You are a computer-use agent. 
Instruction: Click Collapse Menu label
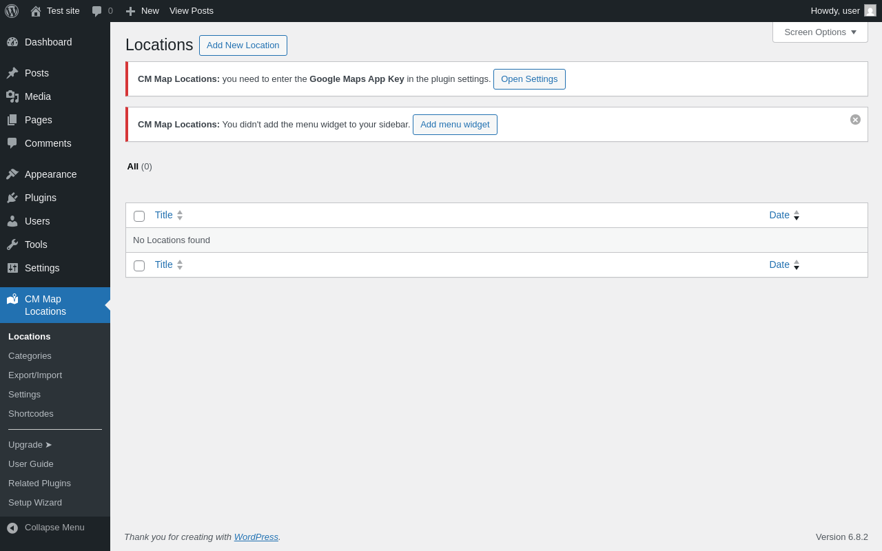[54, 528]
